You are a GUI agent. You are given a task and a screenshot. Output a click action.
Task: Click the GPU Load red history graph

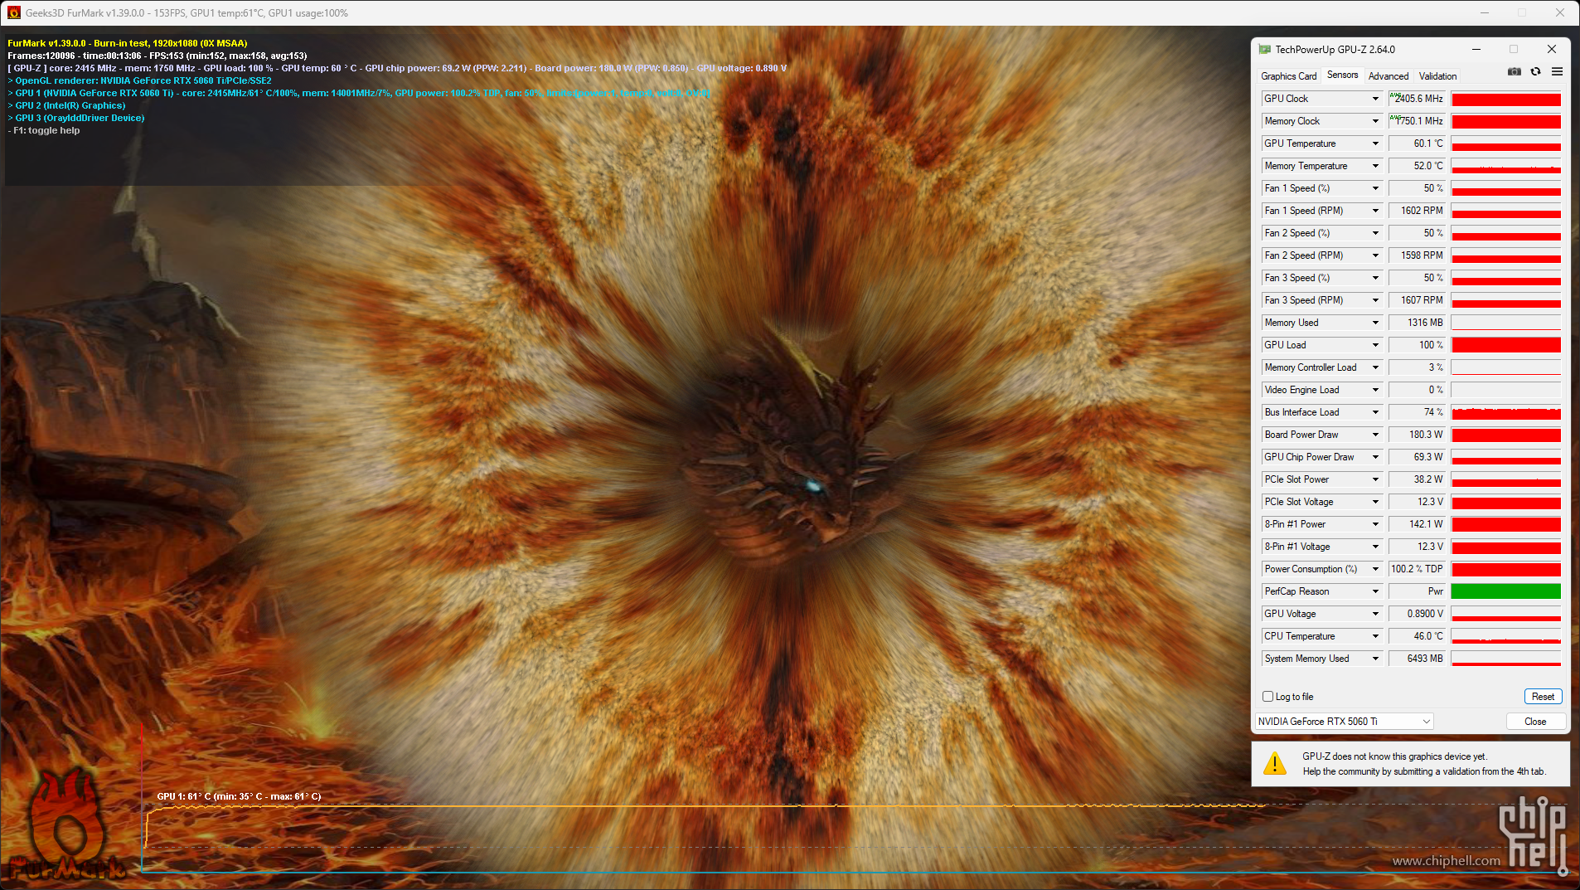1505,345
